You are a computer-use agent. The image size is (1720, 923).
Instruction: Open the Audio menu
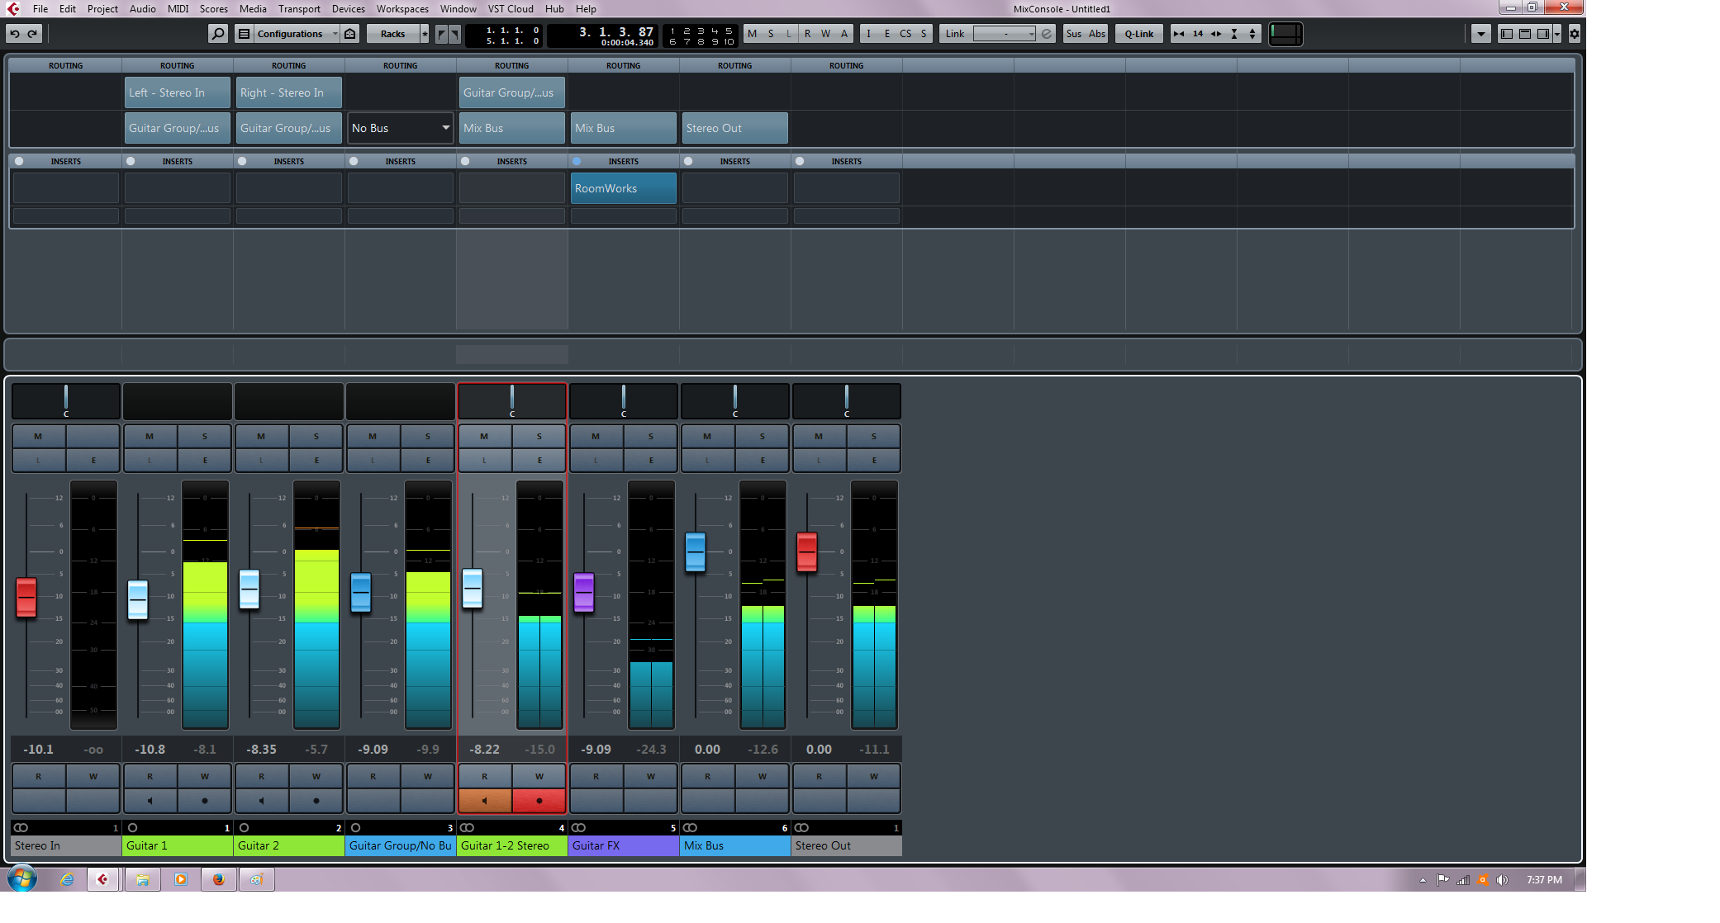143,9
